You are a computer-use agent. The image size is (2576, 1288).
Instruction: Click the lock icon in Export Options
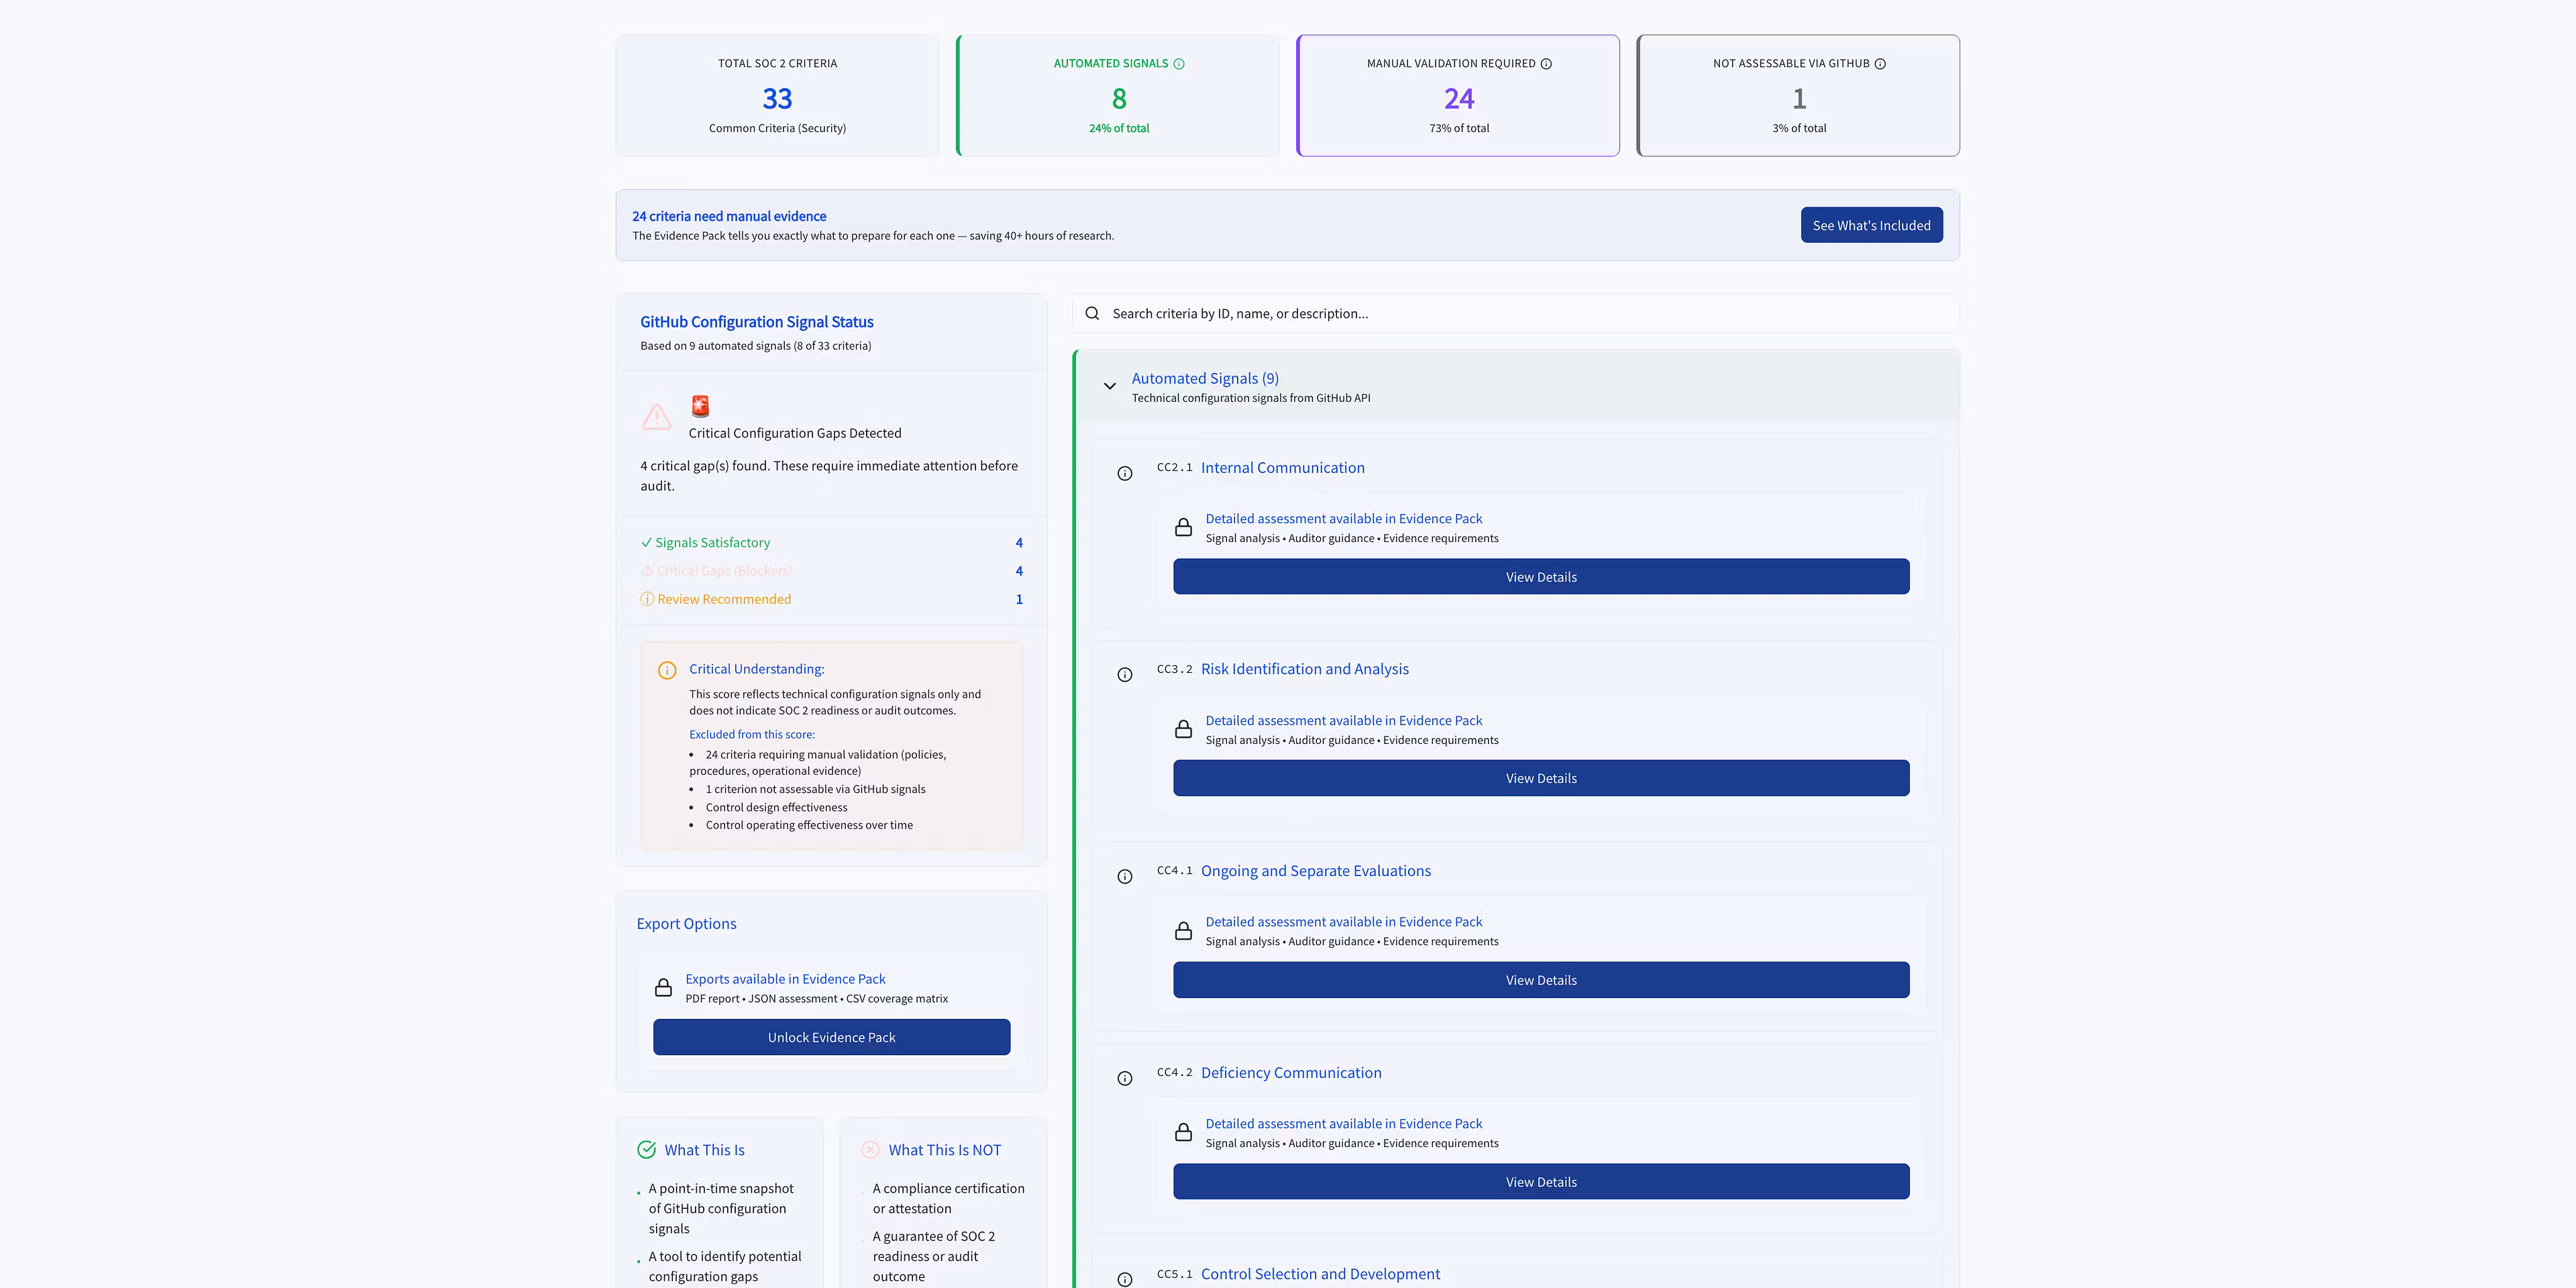[x=663, y=988]
